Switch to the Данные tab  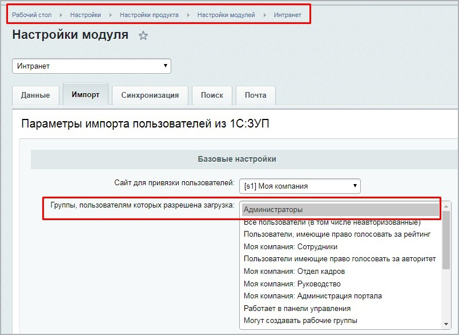click(x=35, y=95)
